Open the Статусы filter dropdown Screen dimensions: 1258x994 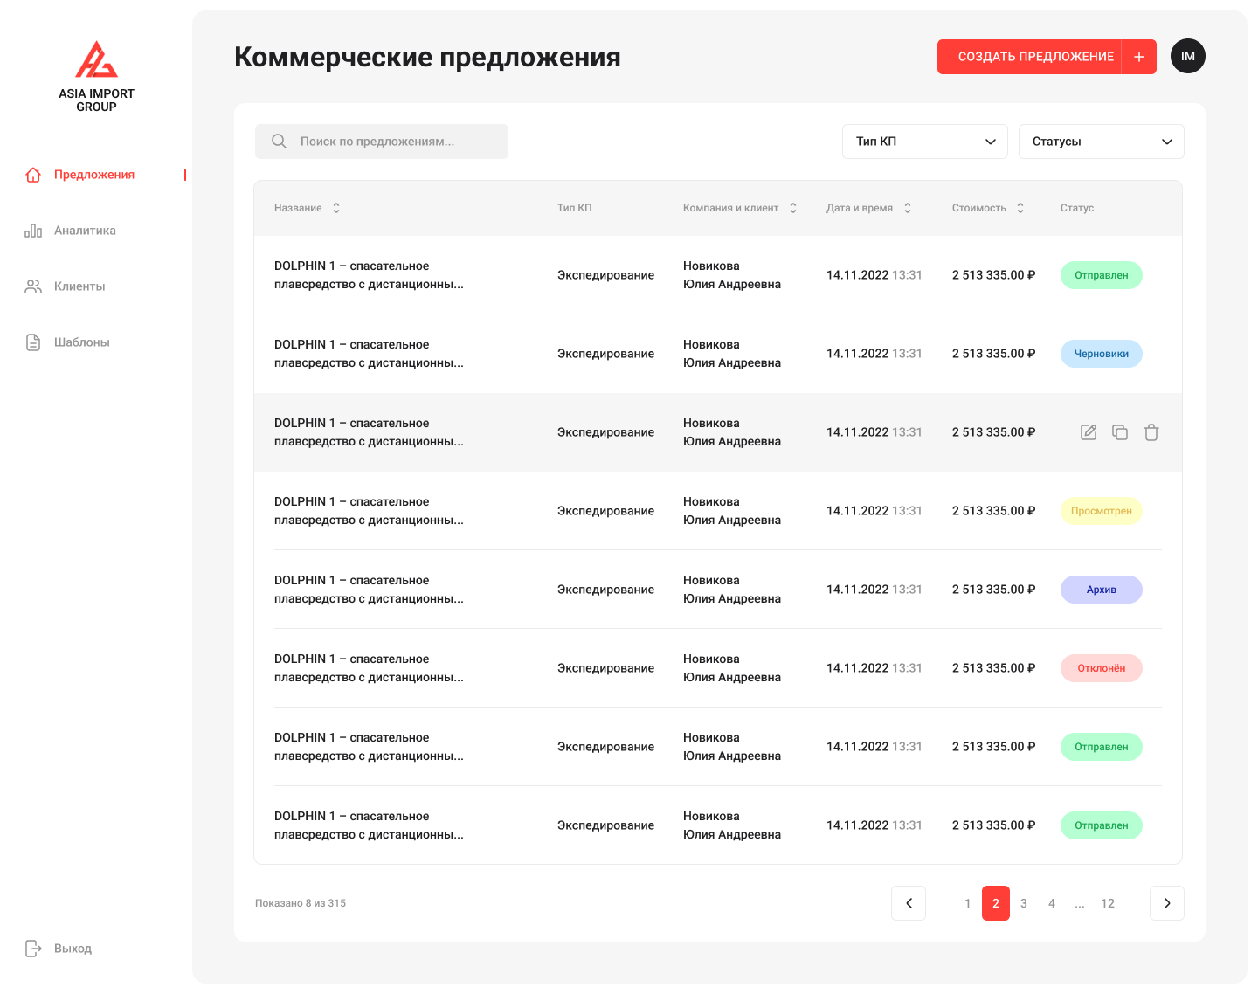pyautogui.click(x=1102, y=142)
